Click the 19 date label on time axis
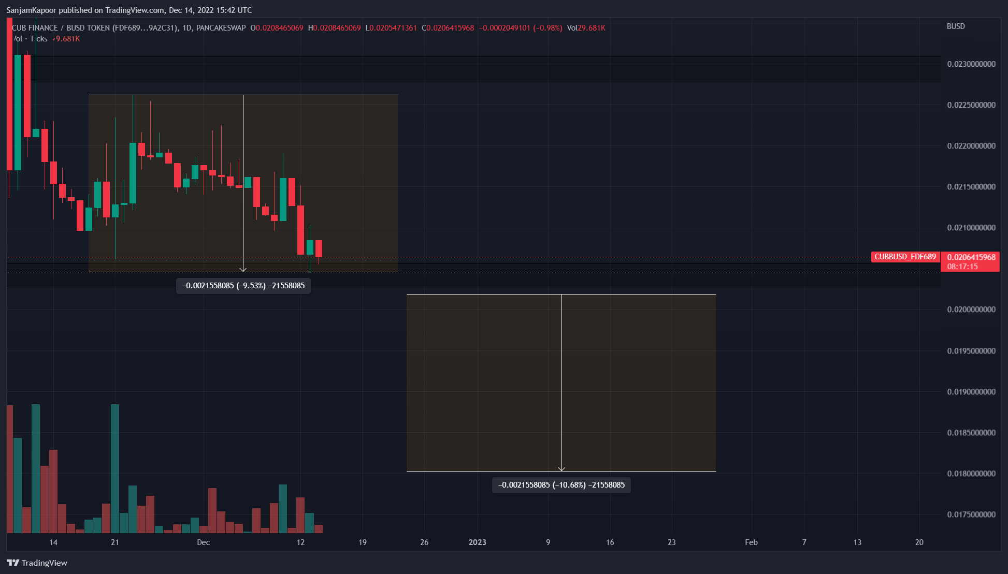This screenshot has width=1008, height=574. tap(363, 542)
